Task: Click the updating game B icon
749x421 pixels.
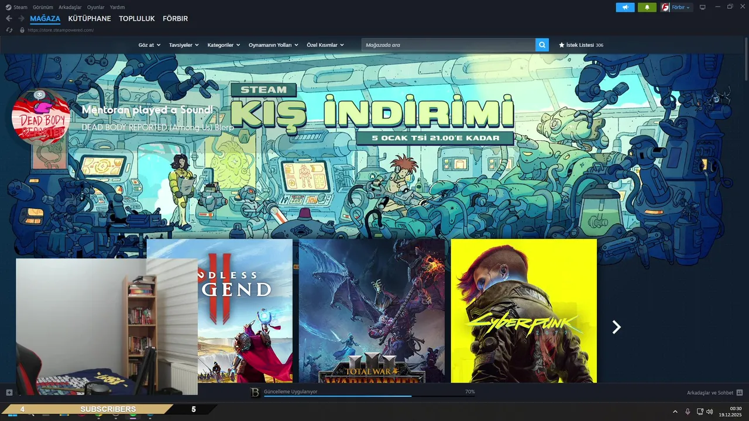Action: (x=255, y=392)
